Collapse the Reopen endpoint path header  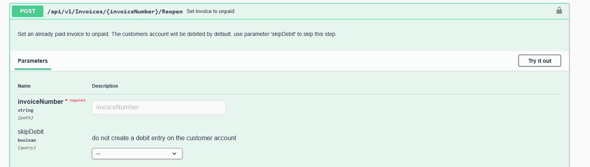tap(115, 11)
